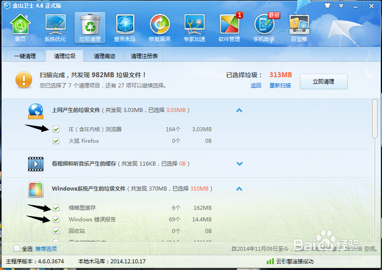Image resolution: width=382 pixels, height=270 pixels.
Task: Click the skin shirt icon in title bar
Action: 327,6
